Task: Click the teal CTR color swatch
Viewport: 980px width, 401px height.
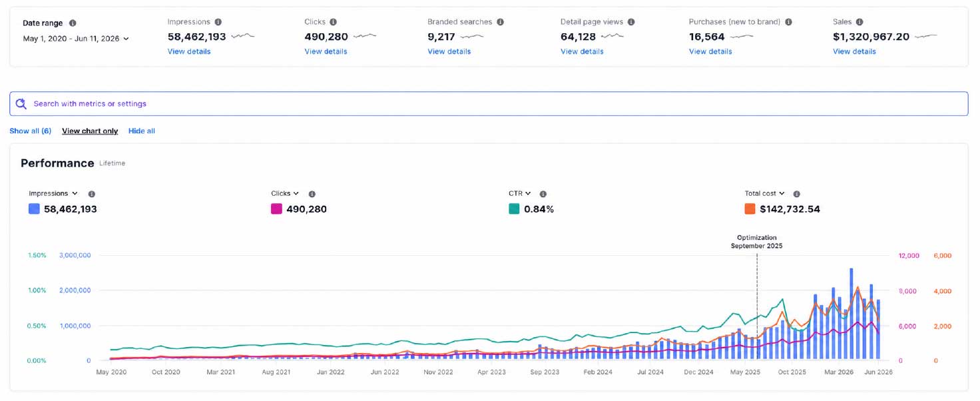Action: 514,209
